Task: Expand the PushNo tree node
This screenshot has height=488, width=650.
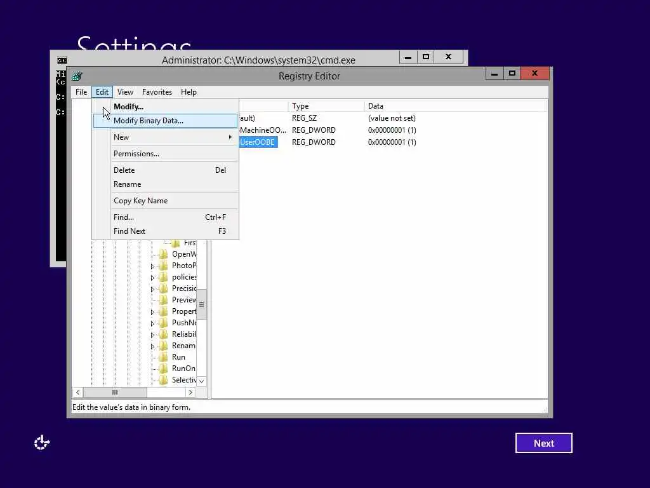Action: click(x=152, y=323)
